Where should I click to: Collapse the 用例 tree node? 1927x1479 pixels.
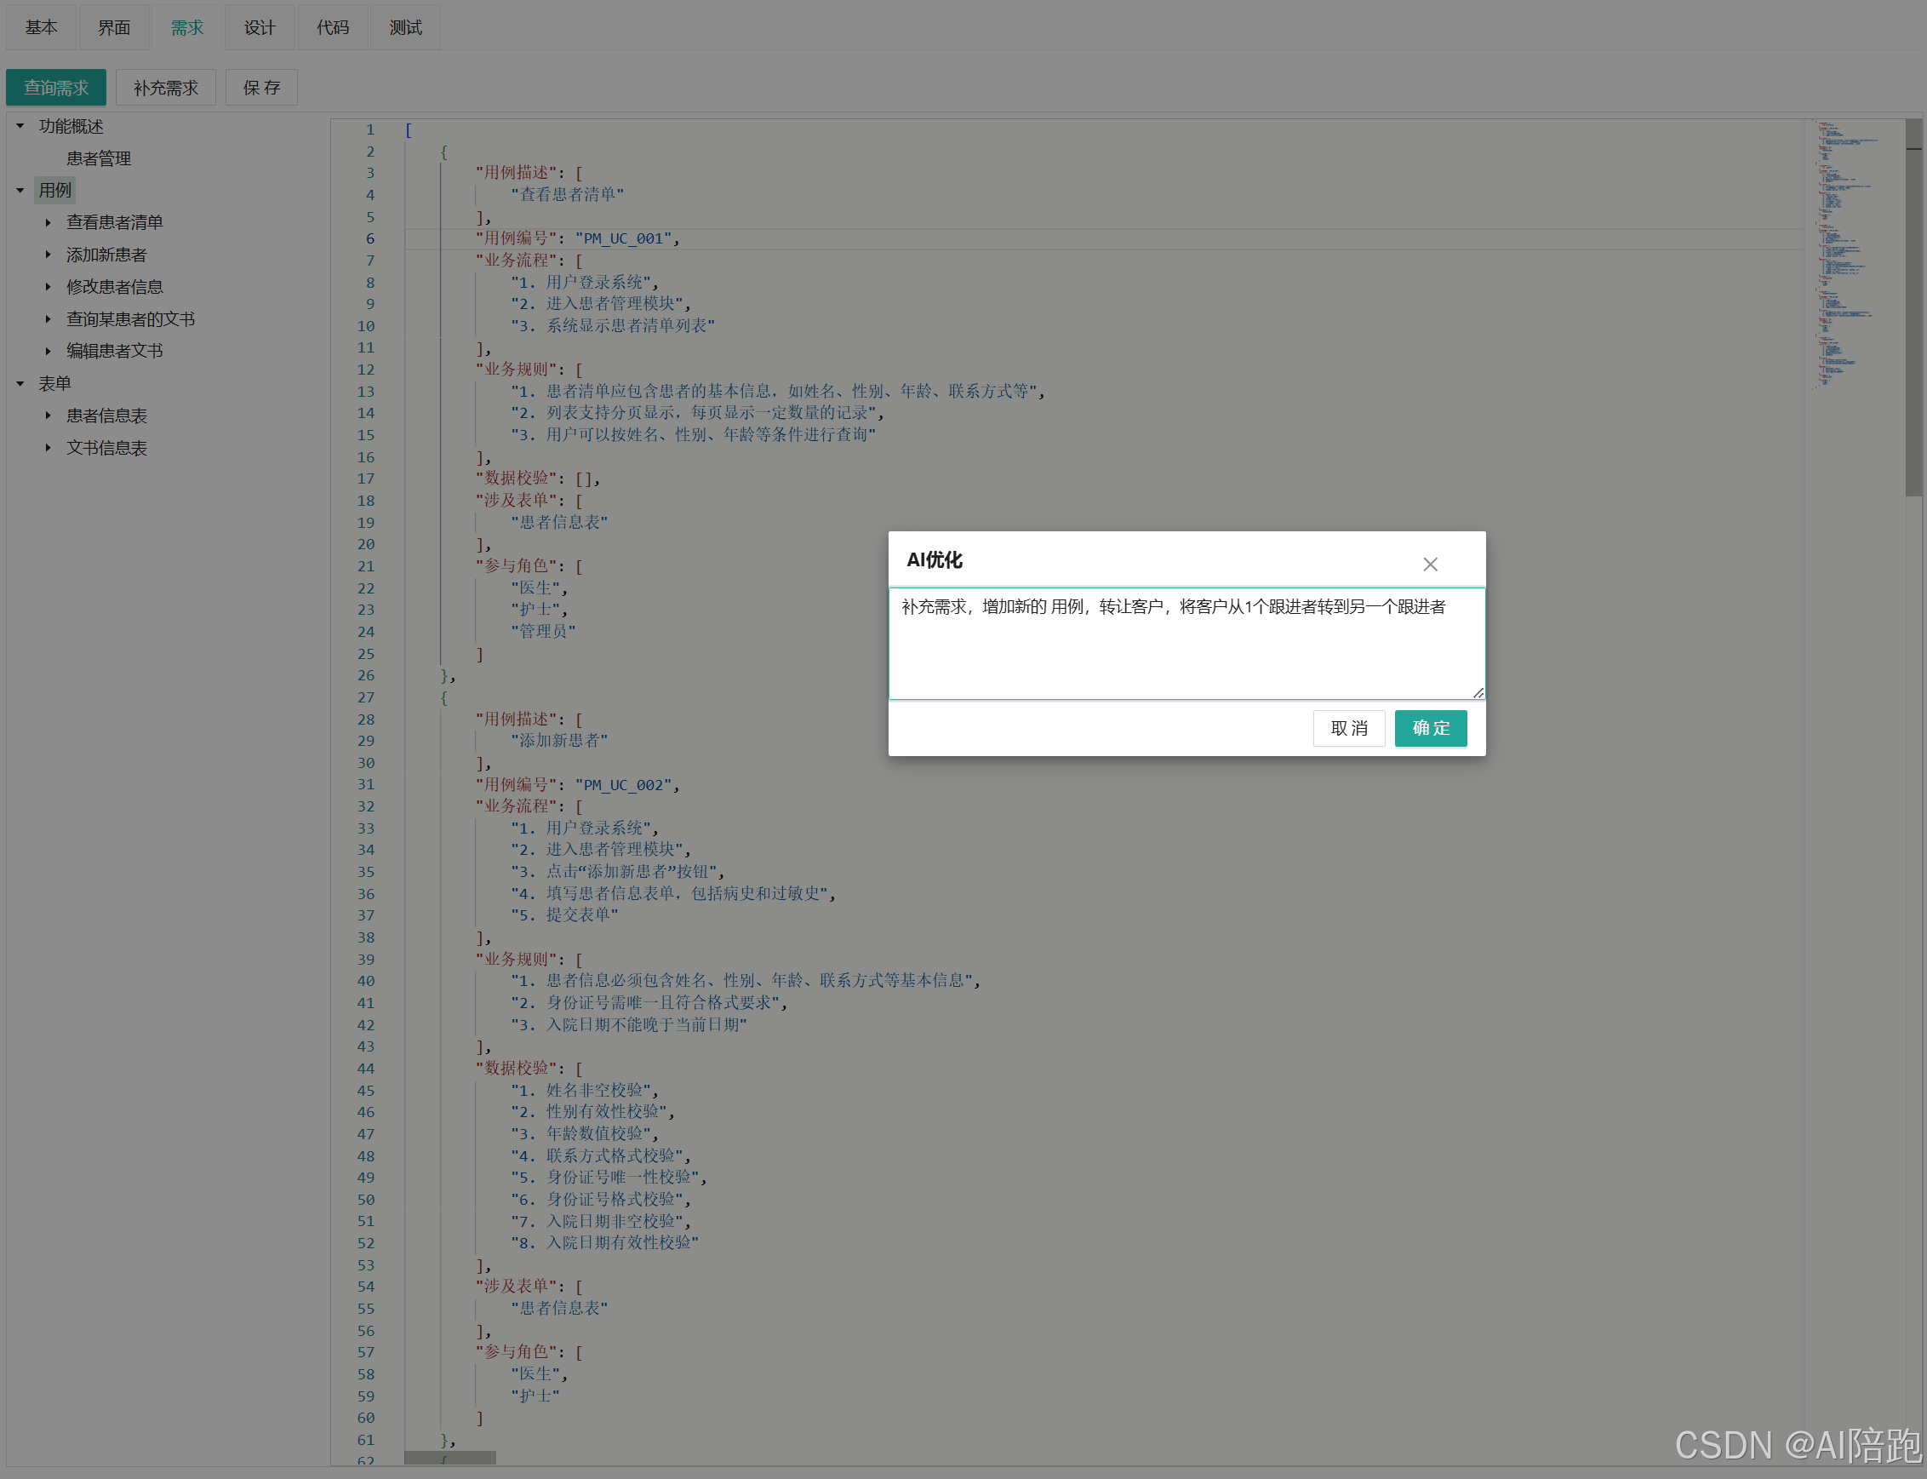(x=20, y=190)
